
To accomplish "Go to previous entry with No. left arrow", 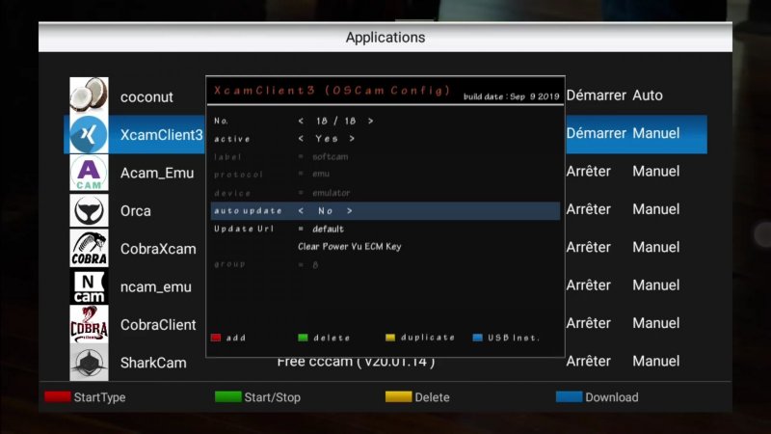I will click(301, 122).
